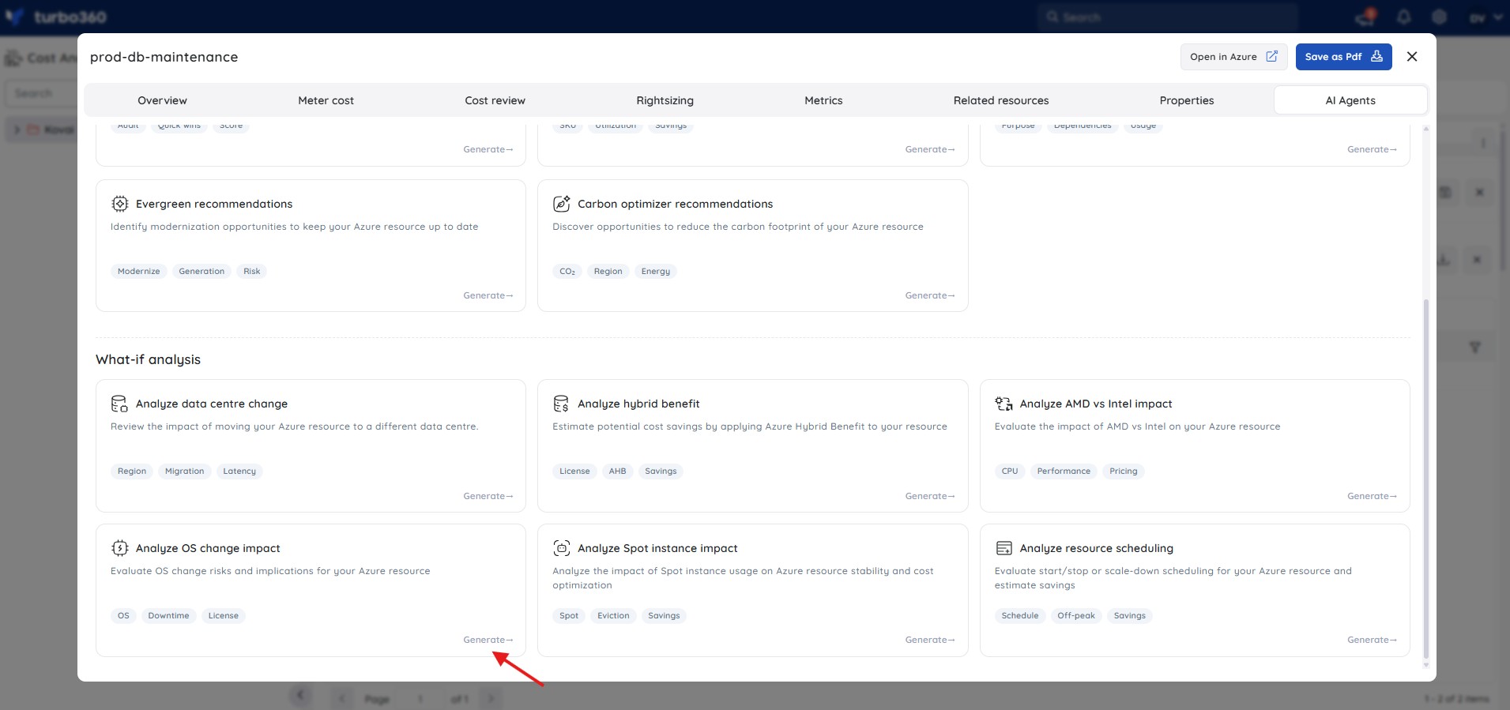1510x710 pixels.
Task: Click the Spot tag on Spot instance impact
Action: point(569,616)
